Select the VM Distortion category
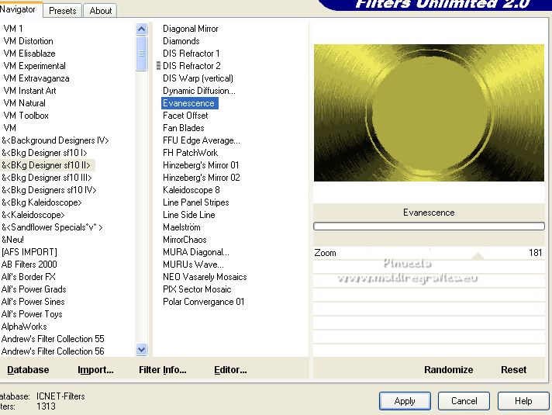This screenshot has width=552, height=415. tap(28, 41)
